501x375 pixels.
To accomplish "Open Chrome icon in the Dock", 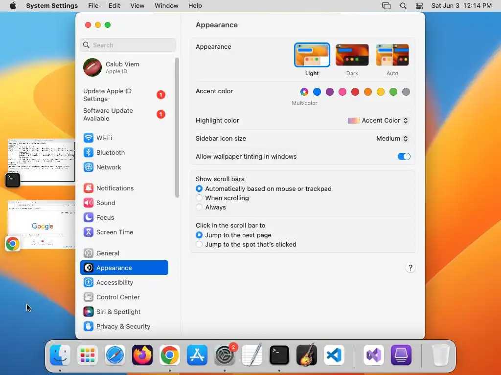I will click(170, 355).
